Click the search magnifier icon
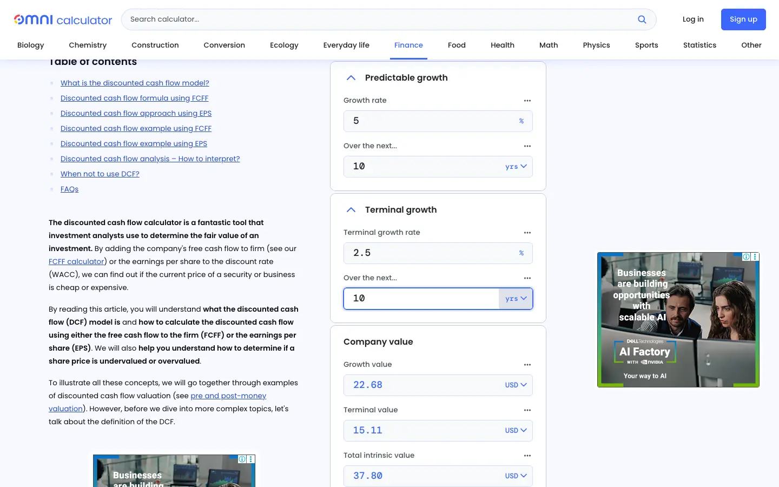 [642, 19]
